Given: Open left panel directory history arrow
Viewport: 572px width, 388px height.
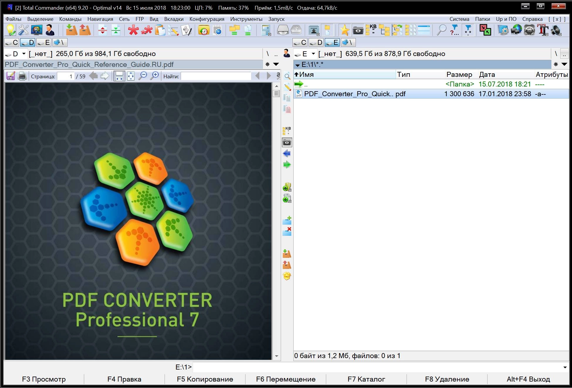Looking at the screenshot, I should point(276,64).
